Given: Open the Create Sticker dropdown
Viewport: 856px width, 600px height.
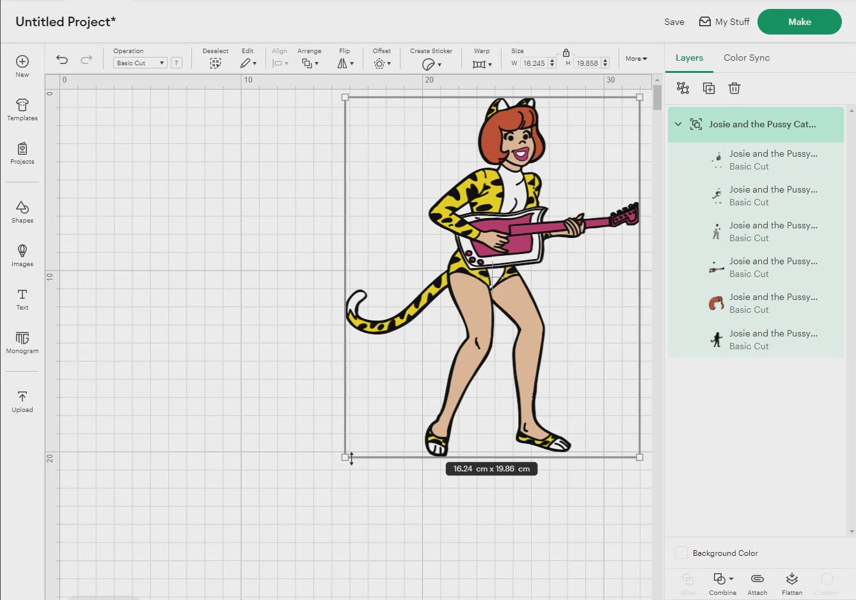Looking at the screenshot, I should [x=431, y=64].
